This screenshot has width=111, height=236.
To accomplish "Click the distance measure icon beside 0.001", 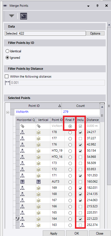I will [x=7, y=83].
